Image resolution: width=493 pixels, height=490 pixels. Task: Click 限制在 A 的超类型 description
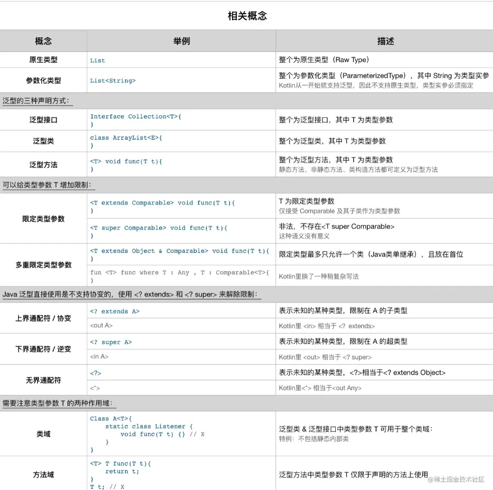coord(343,342)
